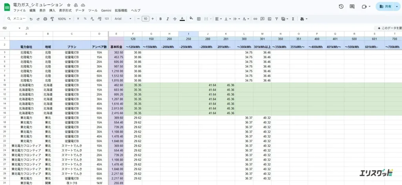
Task: Start a meeting with camera icon
Action: pos(364,6)
